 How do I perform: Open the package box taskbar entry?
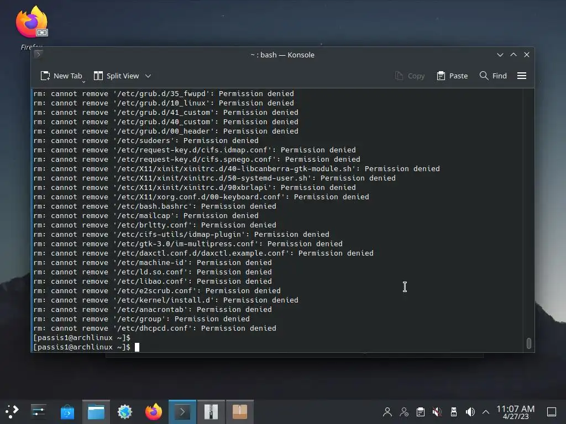(x=240, y=412)
